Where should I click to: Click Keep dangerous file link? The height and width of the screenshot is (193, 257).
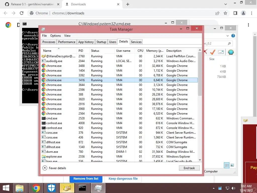123,179
